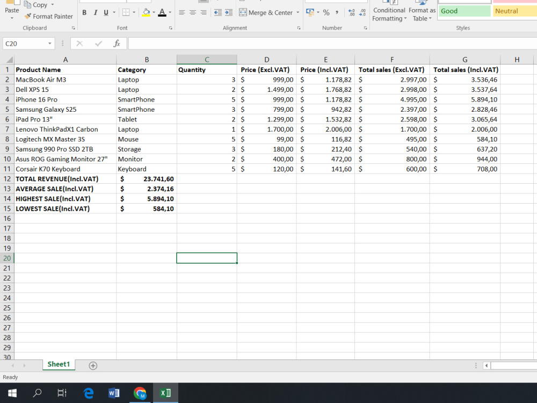Add a new sheet with plus icon
537x403 pixels.
93,365
